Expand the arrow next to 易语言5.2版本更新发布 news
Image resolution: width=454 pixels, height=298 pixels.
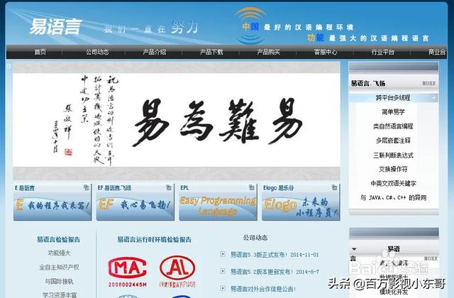tap(223, 272)
